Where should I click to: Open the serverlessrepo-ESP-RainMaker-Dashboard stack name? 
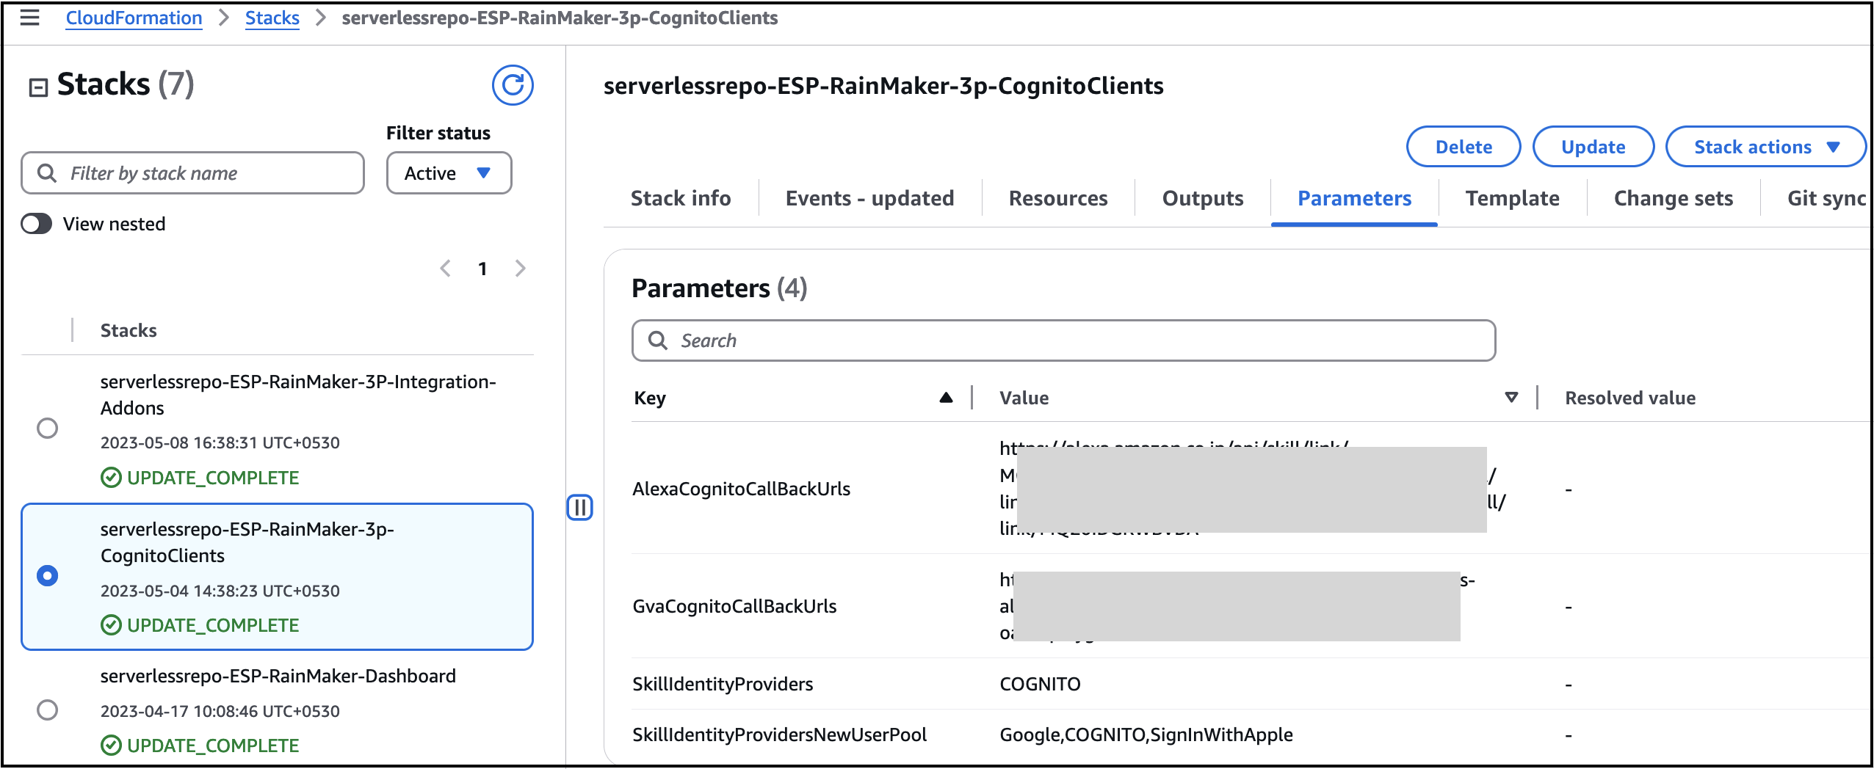tap(278, 676)
